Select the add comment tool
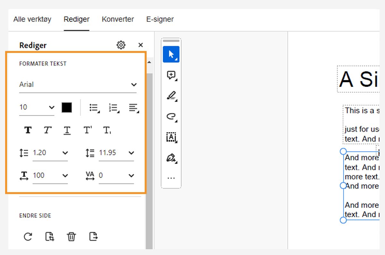 pyautogui.click(x=171, y=75)
